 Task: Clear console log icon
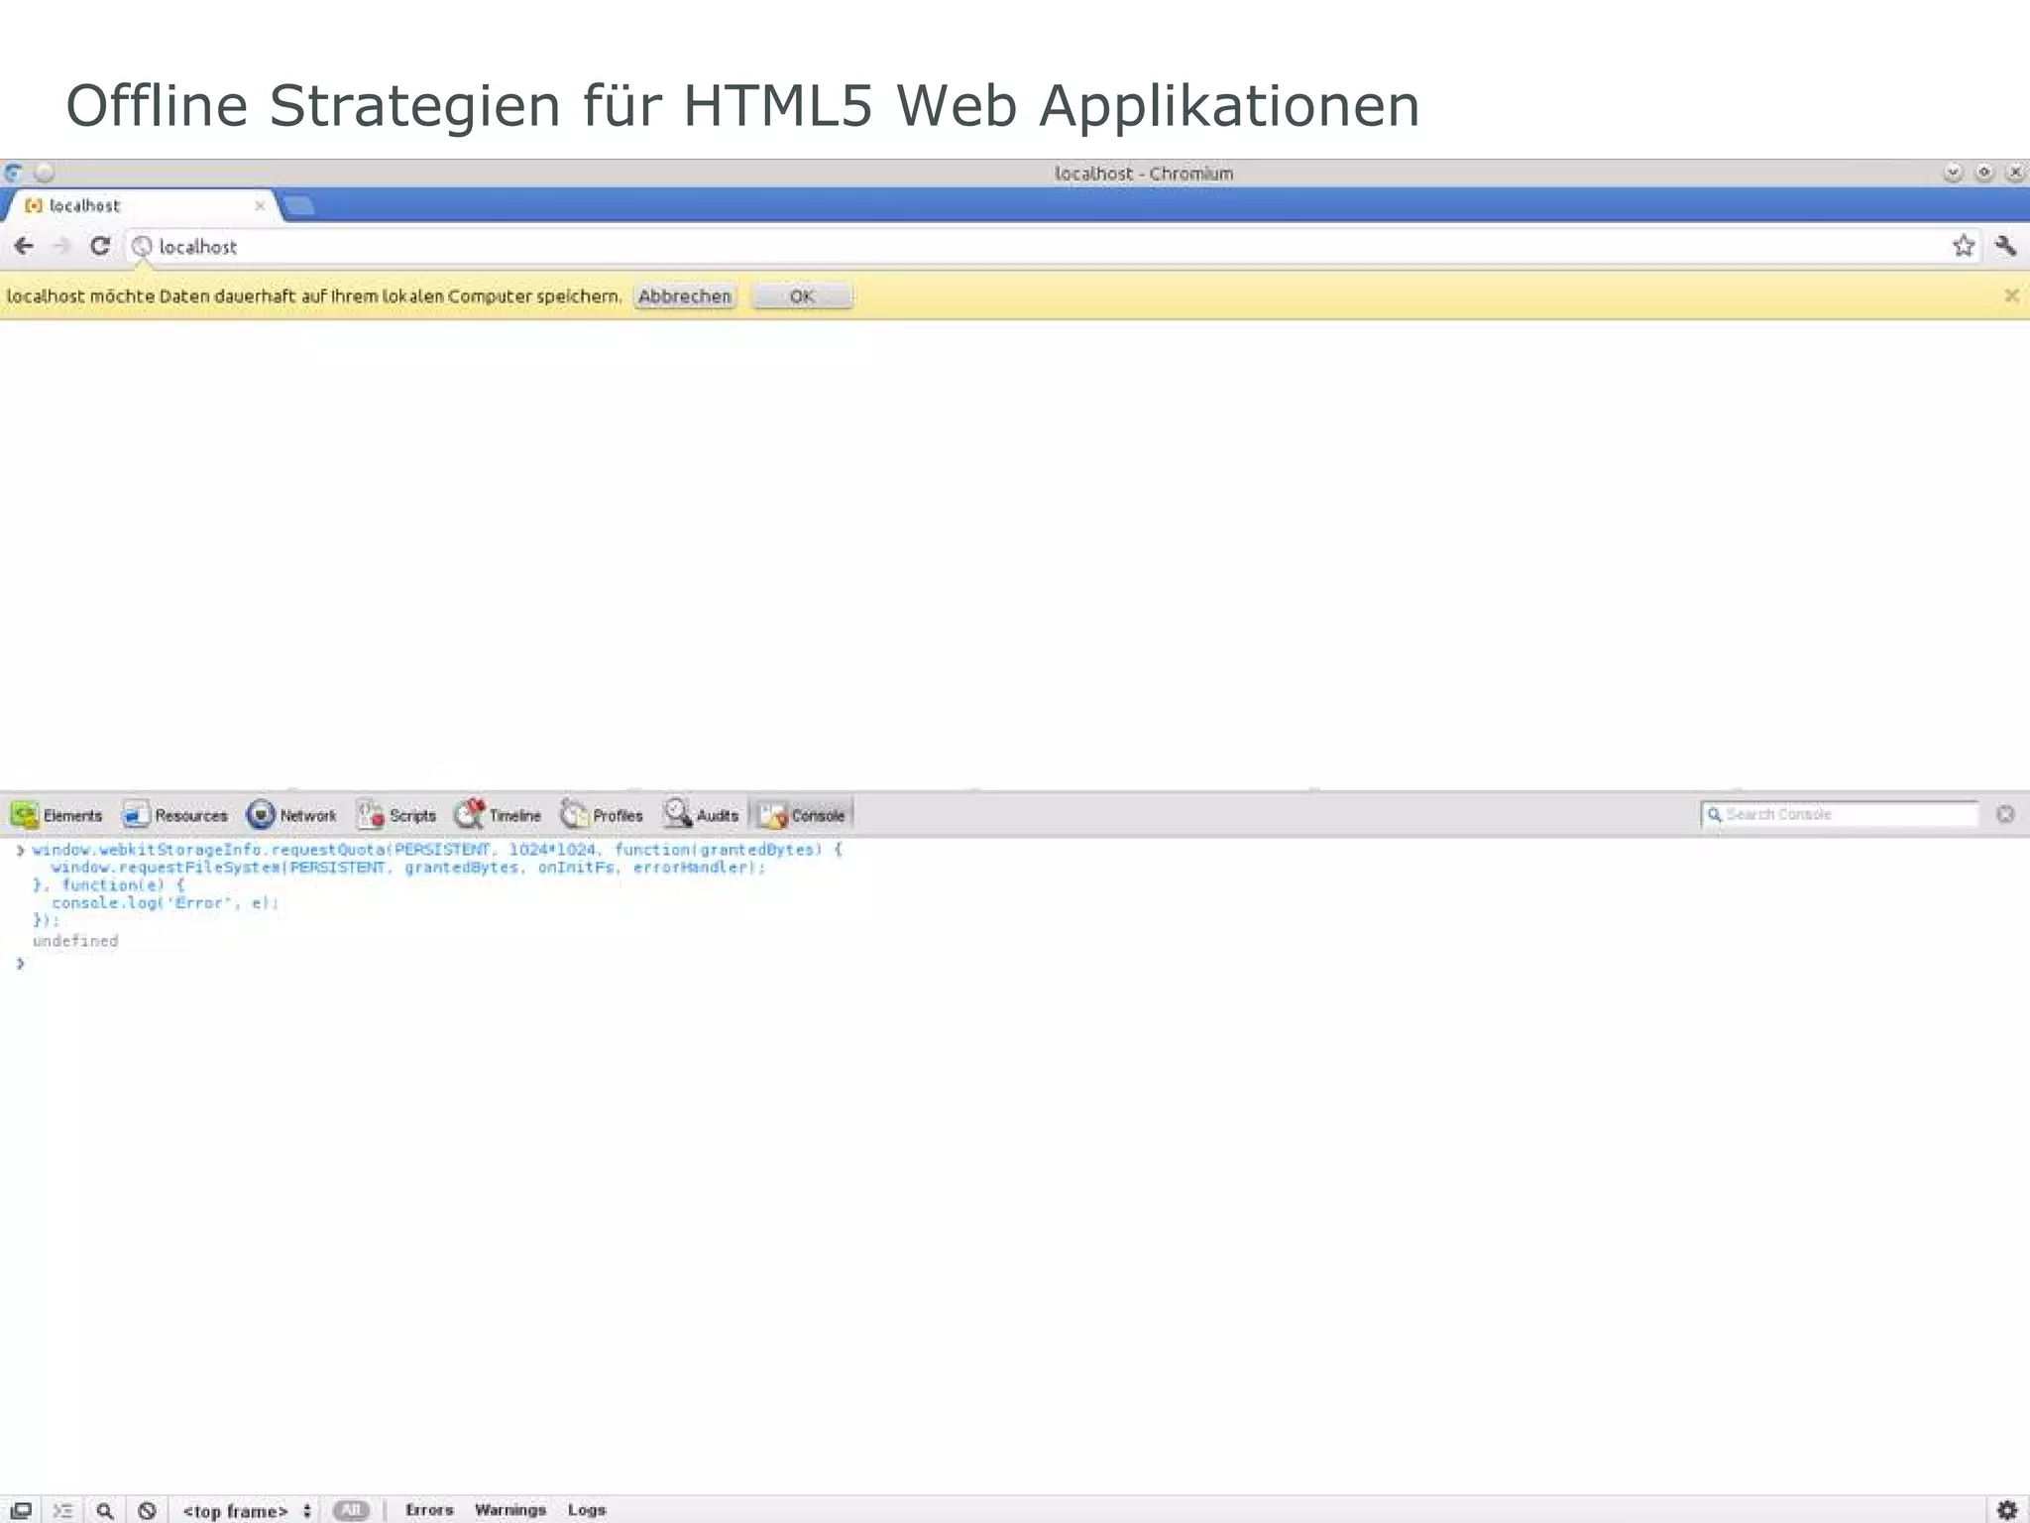point(147,1510)
